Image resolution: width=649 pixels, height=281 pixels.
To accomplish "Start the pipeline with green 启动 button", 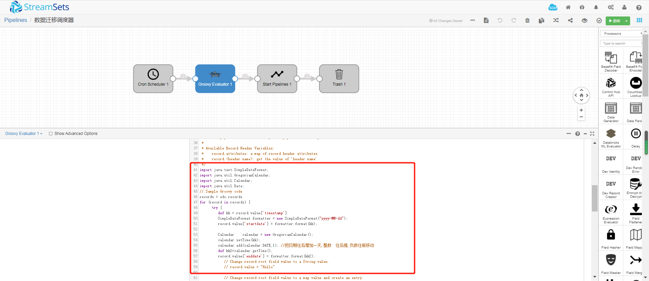I will click(614, 21).
